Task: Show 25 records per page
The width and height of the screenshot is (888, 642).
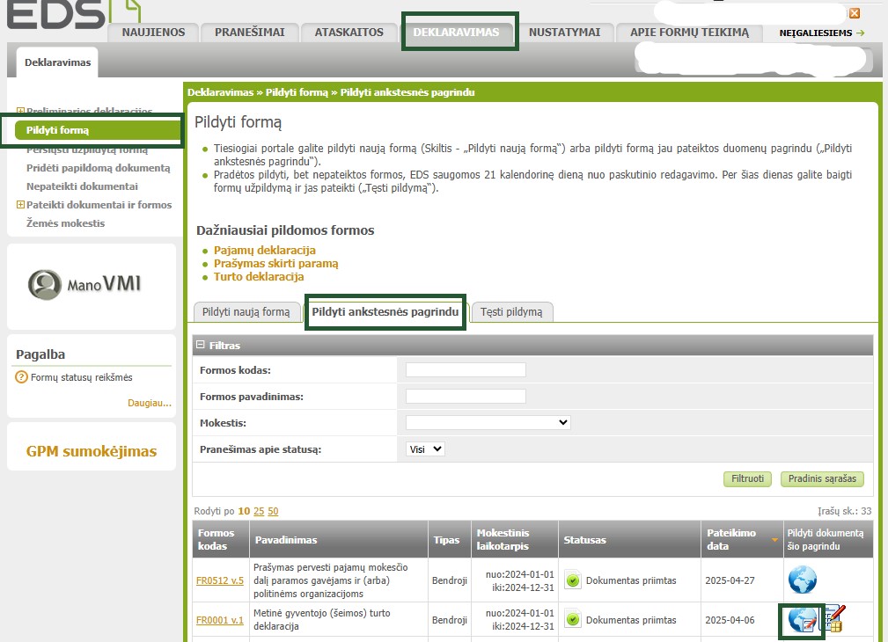Action: [x=259, y=511]
